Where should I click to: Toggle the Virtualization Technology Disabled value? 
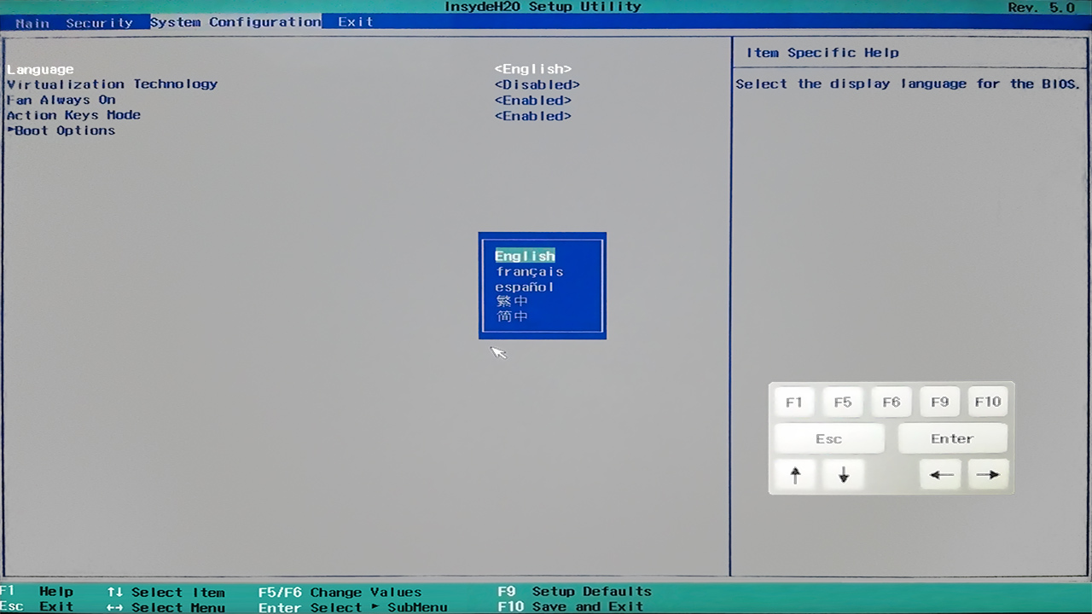[x=537, y=84]
